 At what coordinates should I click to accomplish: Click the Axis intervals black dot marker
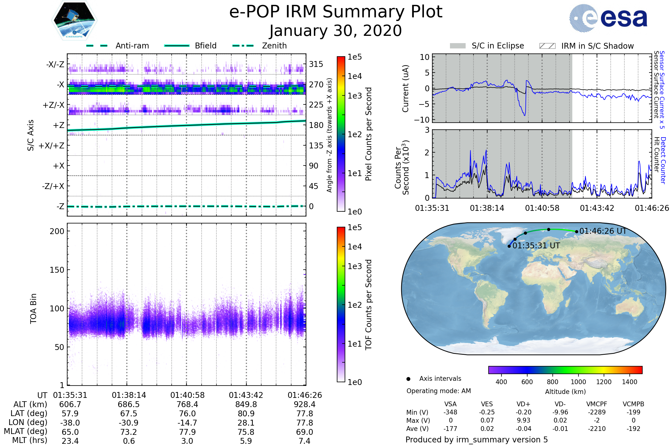click(x=408, y=379)
